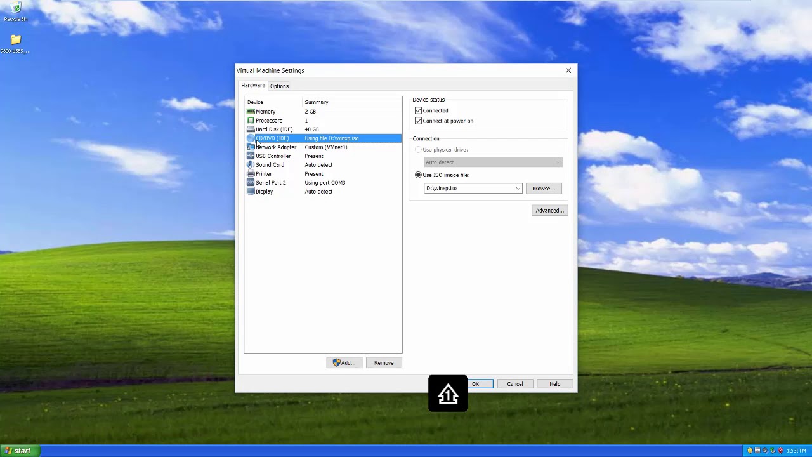This screenshot has width=812, height=457.
Task: Click the Summary column header
Action: (x=352, y=102)
